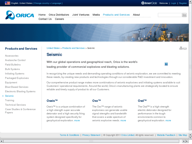The width and height of the screenshot is (192, 144).
Task: Select Electronic Blasting Systems in sidebar
Action: 20,91
